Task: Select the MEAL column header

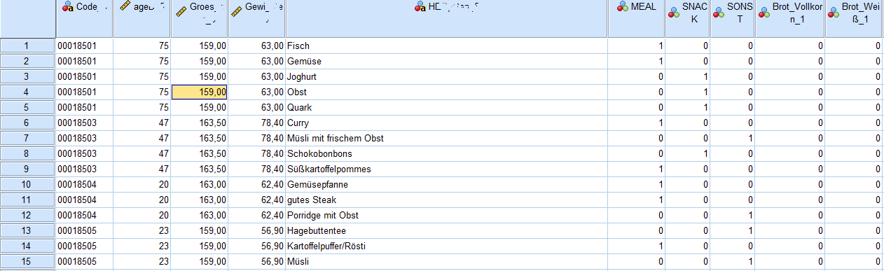Action: 636,19
